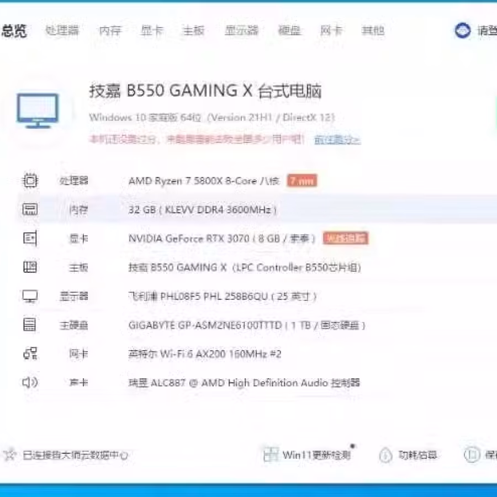Click the 显卡 row label
497x497 pixels.
pos(78,239)
